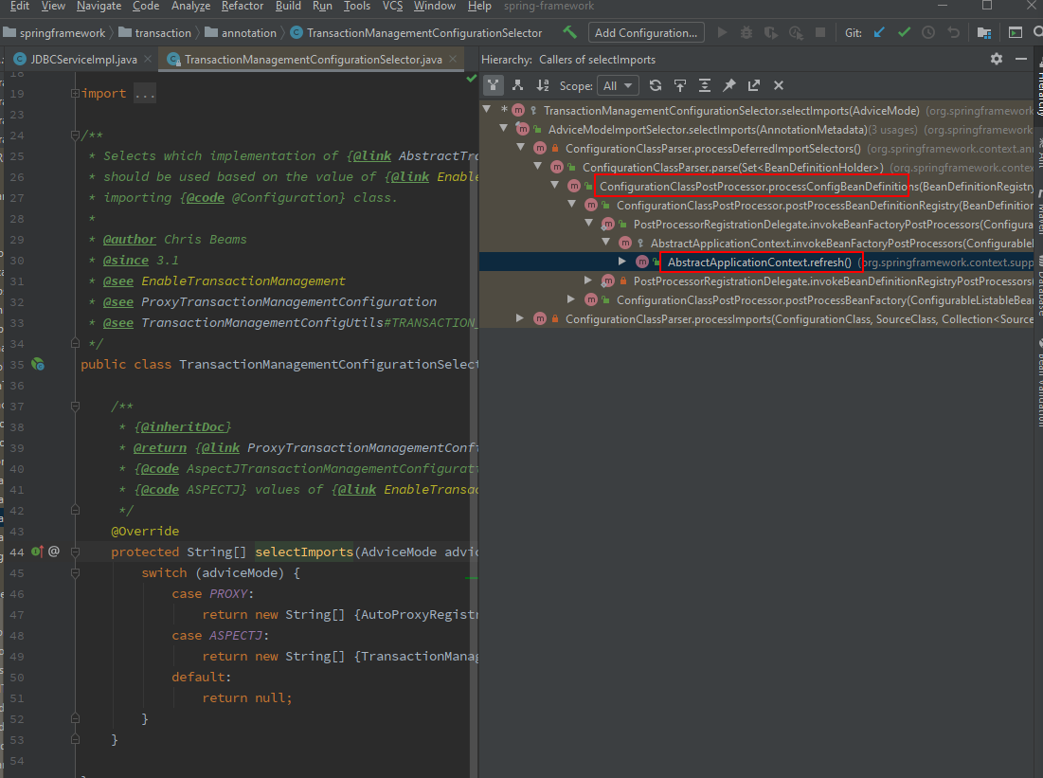
Task: Refresh the call hierarchy
Action: [x=656, y=85]
